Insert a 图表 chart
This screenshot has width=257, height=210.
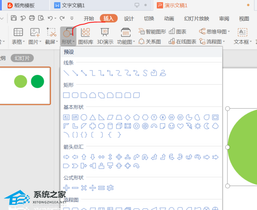[x=177, y=31]
